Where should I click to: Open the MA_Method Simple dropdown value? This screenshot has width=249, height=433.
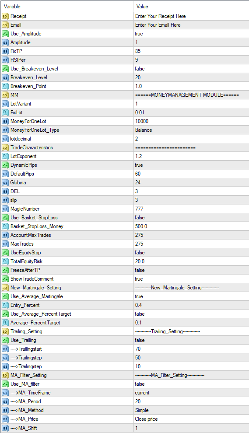(x=191, y=410)
